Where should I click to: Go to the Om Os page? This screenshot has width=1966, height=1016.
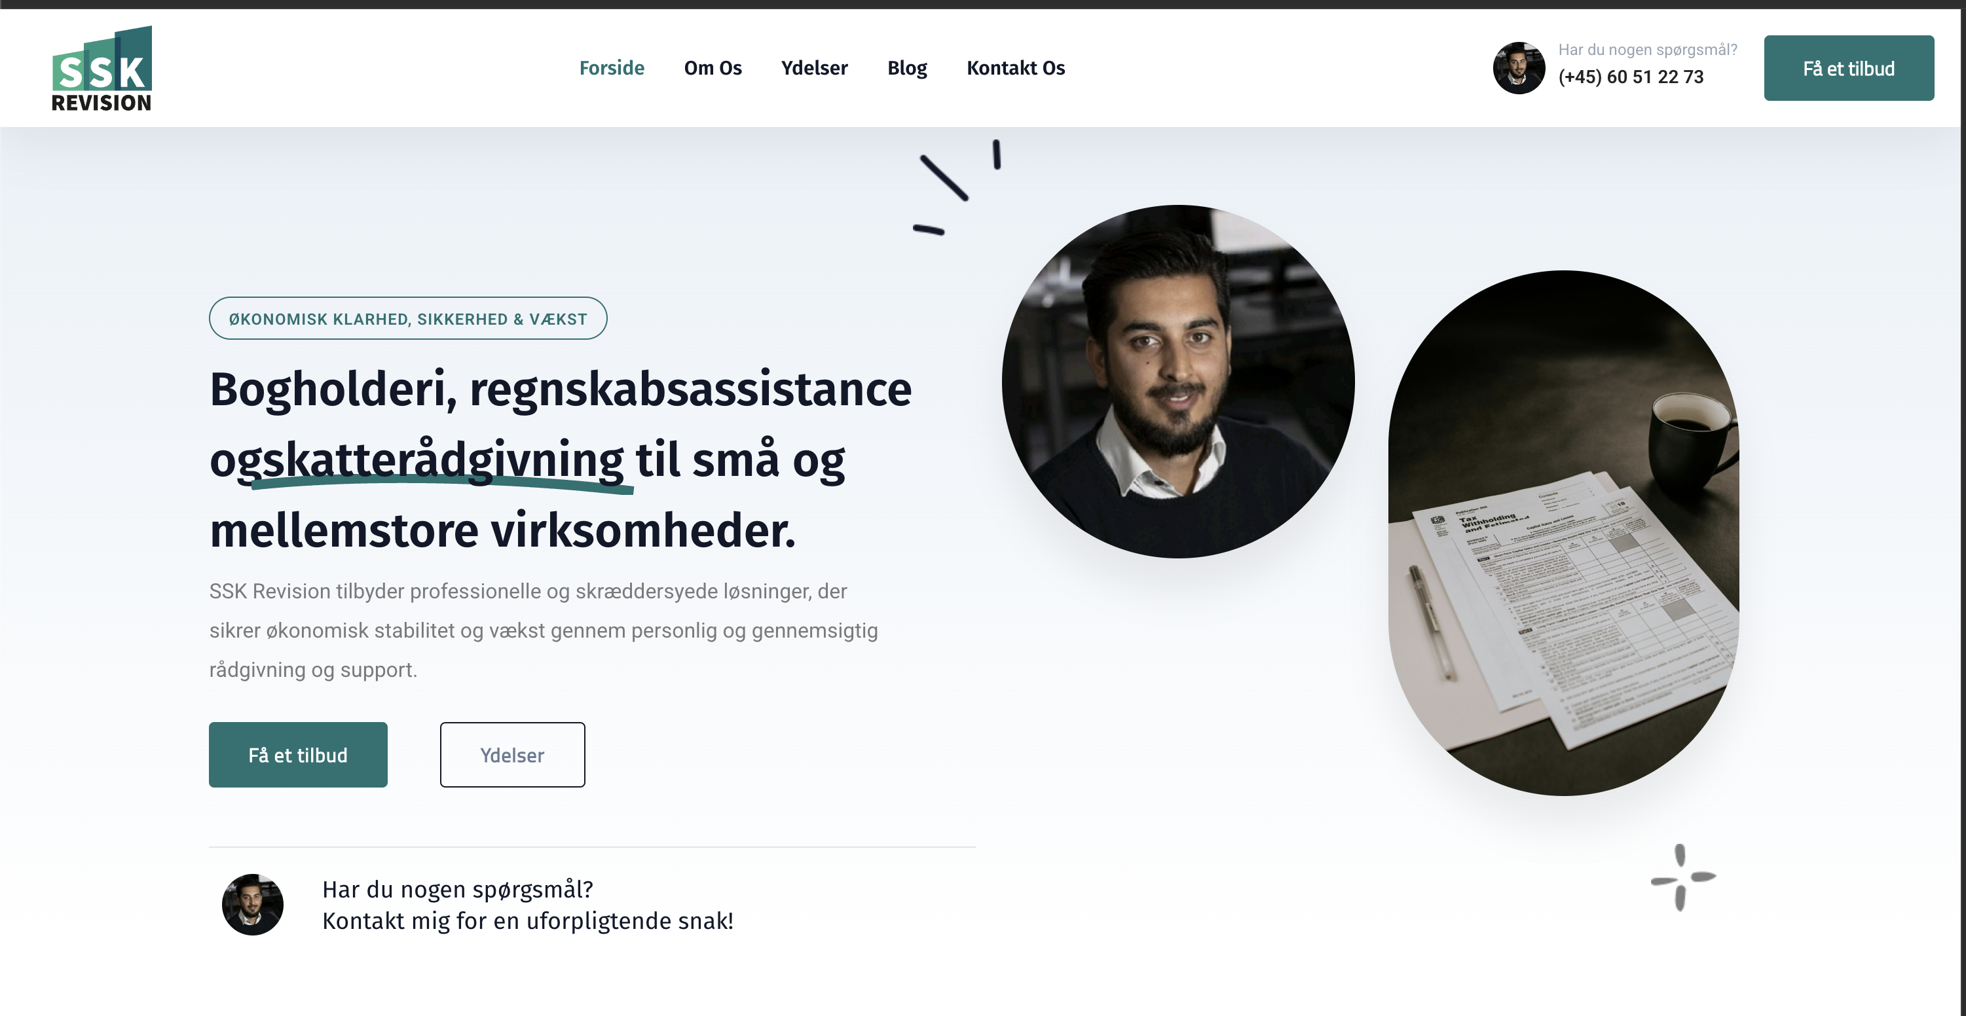(712, 68)
